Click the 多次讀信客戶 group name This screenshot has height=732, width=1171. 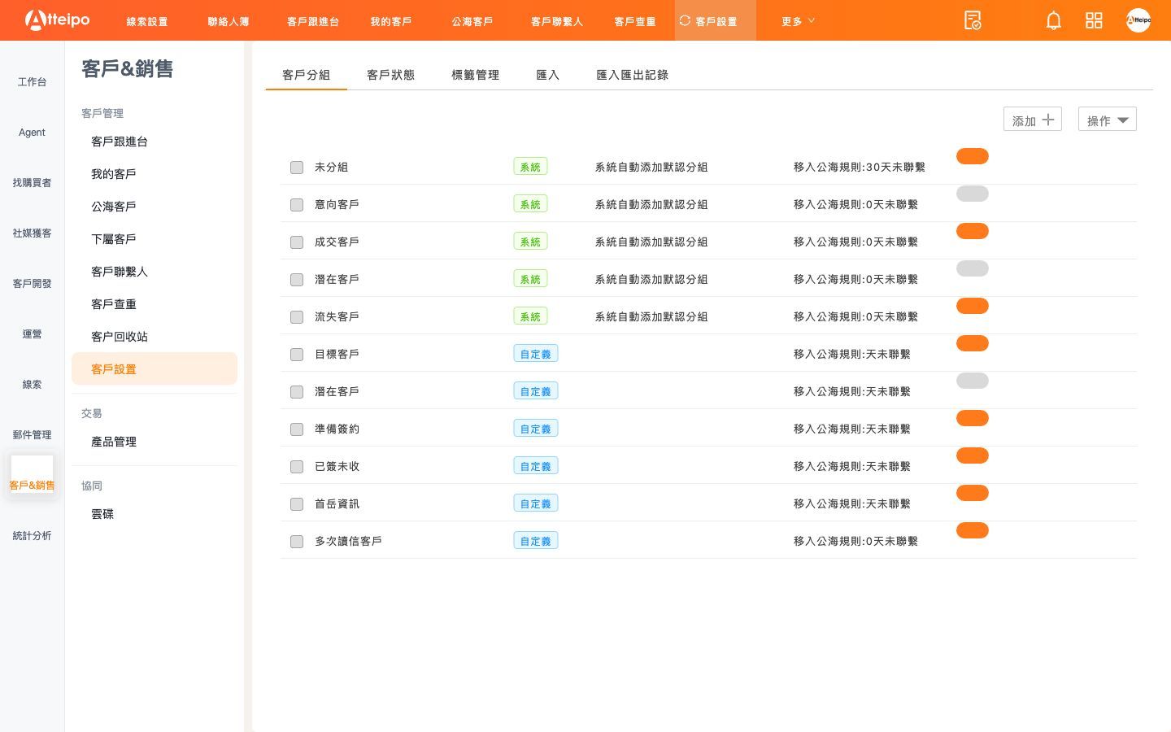tap(348, 542)
